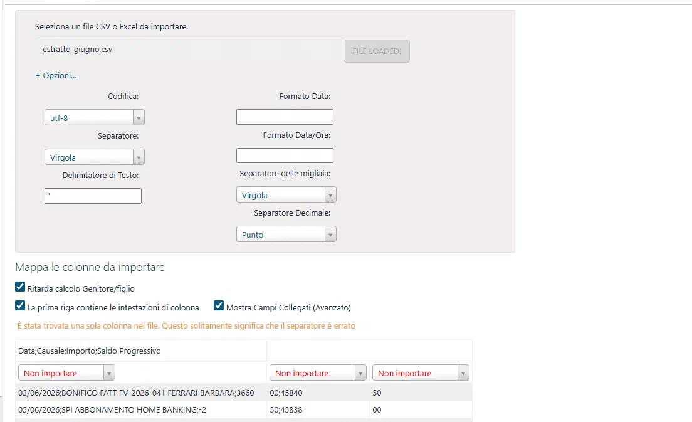The image size is (692, 422).
Task: Toggle Ritarda calcolo Genitore/figlio checkbox
Action: pos(20,287)
